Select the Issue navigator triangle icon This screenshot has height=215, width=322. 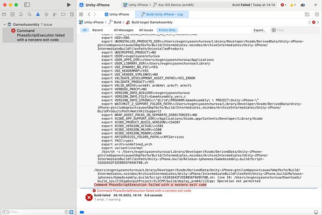(x=38, y=14)
